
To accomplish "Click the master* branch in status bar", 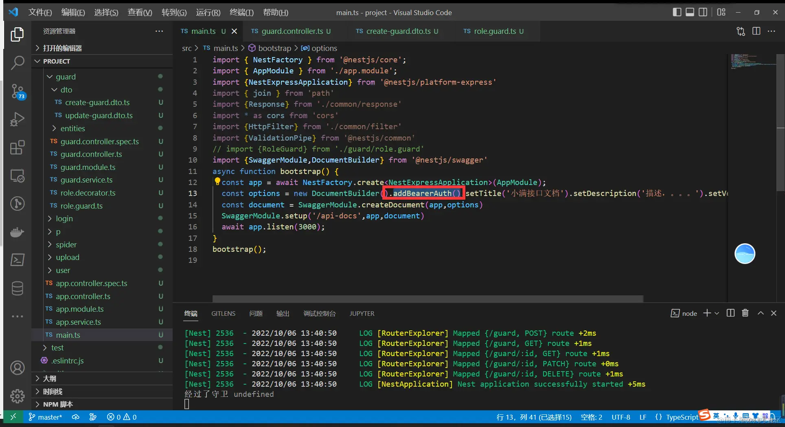I will 45,417.
